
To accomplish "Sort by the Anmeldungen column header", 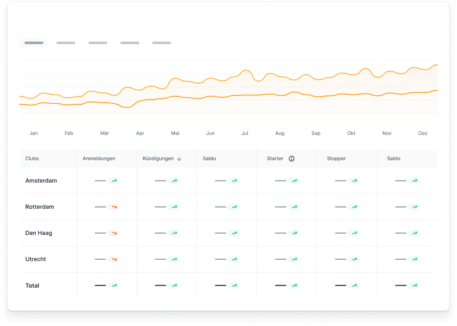I will (x=99, y=159).
